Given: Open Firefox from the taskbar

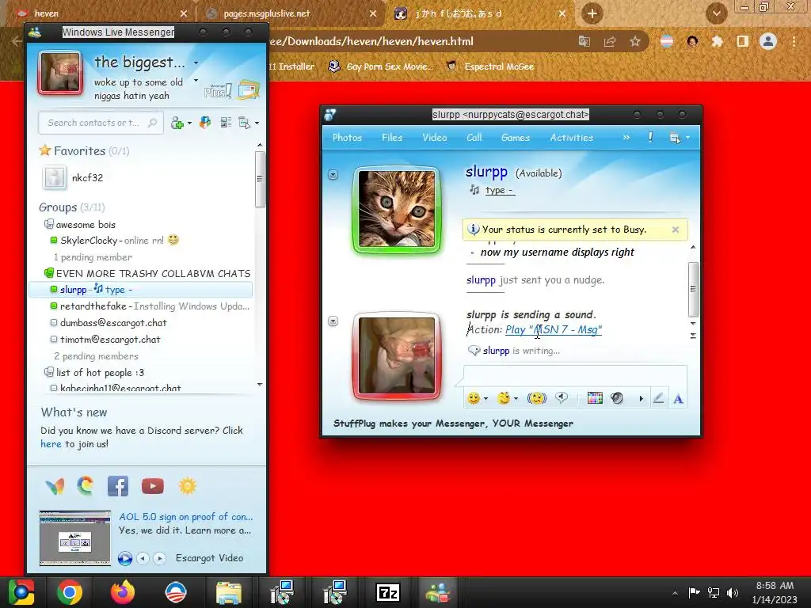Looking at the screenshot, I should pos(123,592).
